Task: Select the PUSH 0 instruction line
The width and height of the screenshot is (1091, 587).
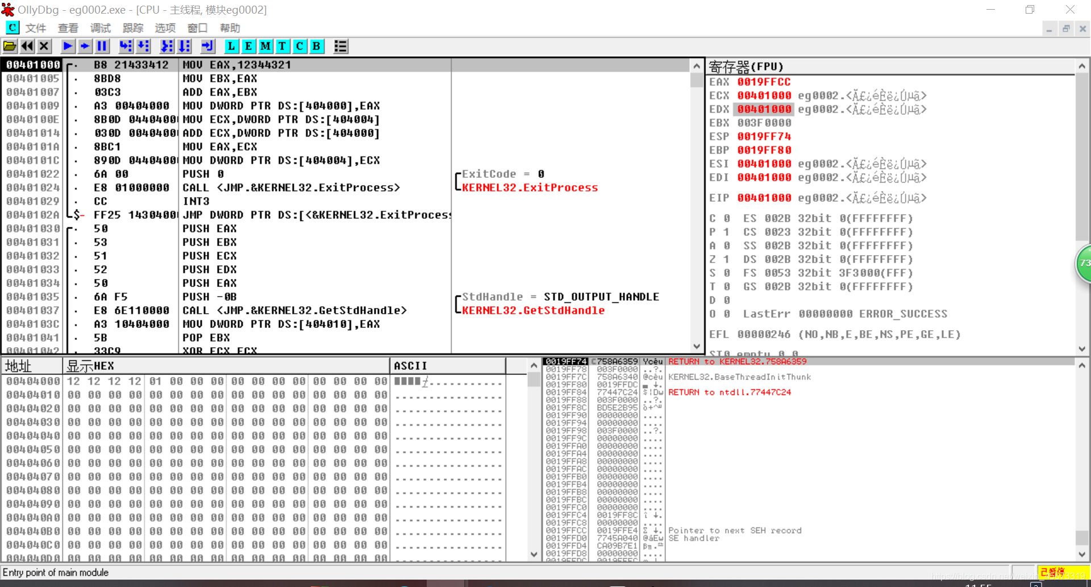Action: (x=345, y=174)
